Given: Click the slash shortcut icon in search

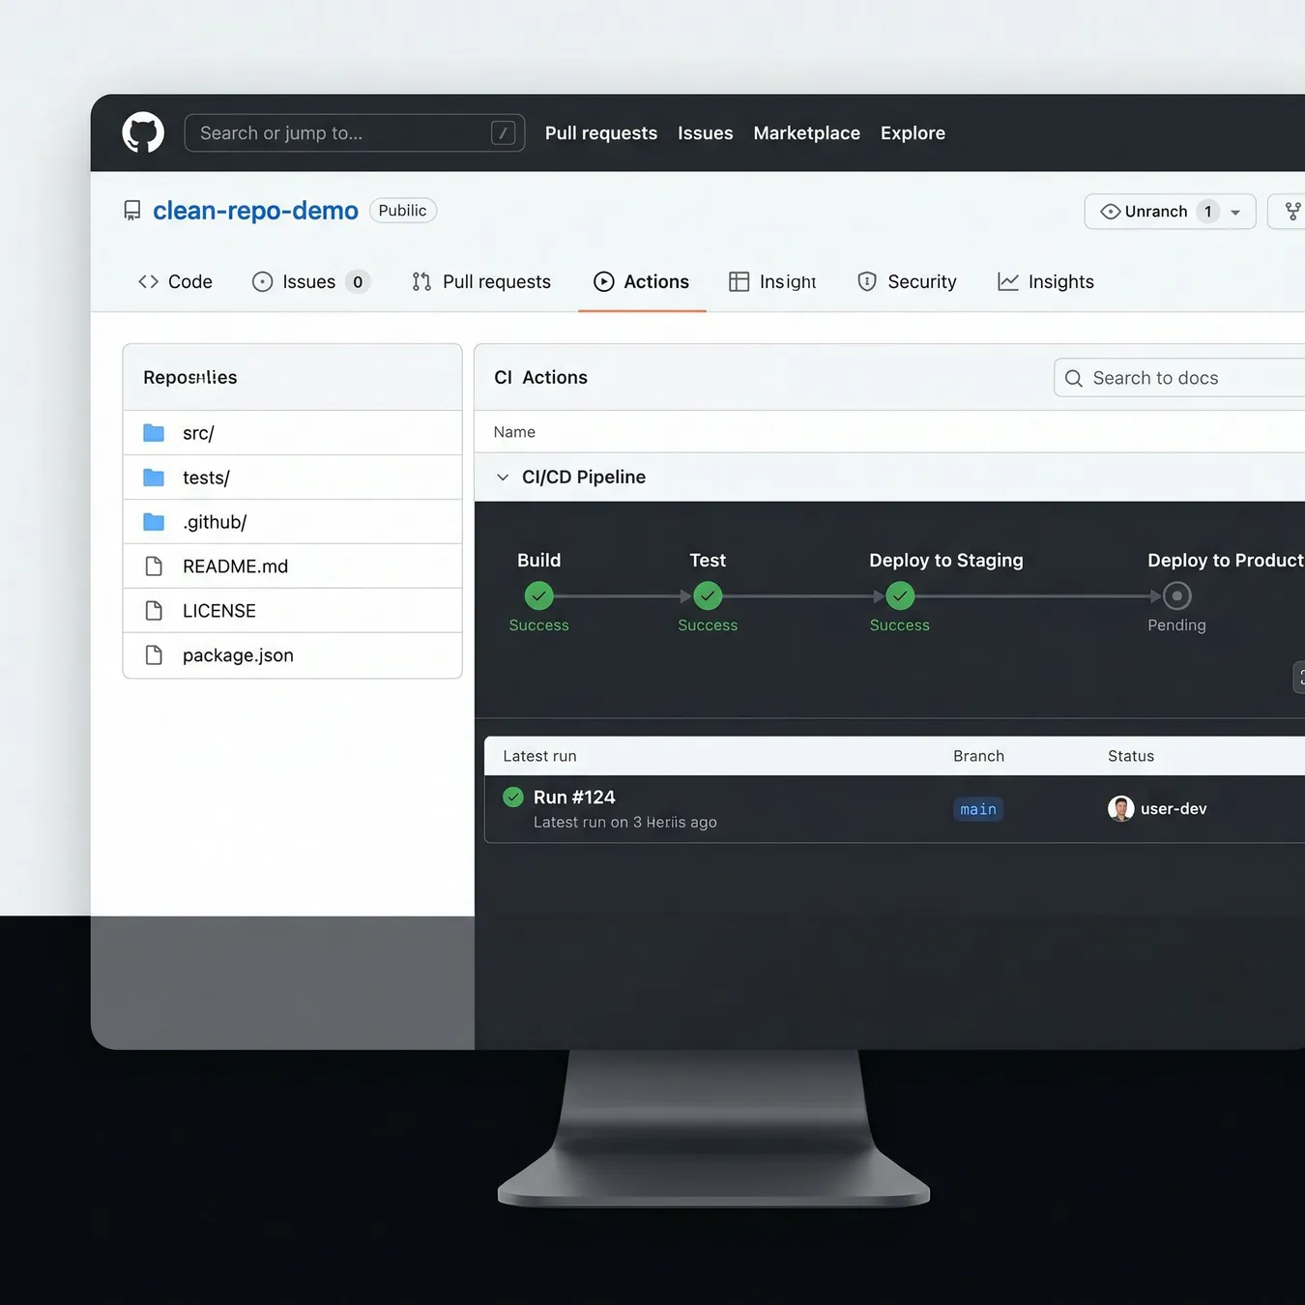Looking at the screenshot, I should [503, 132].
